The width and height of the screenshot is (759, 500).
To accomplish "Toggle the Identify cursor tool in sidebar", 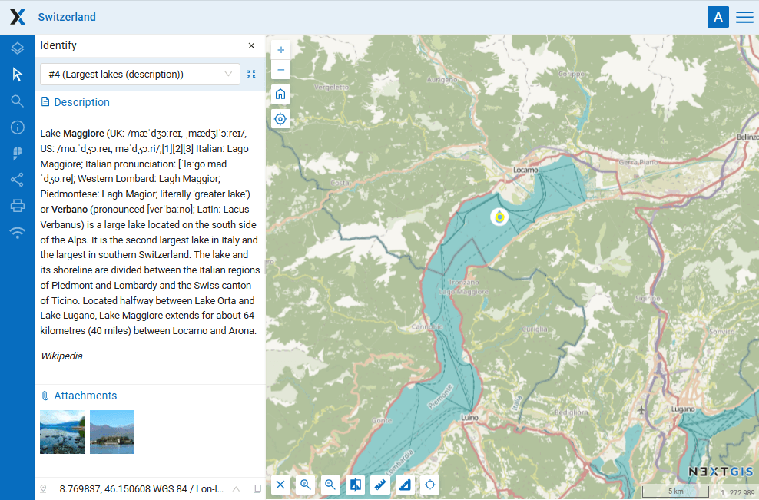I will tap(17, 75).
